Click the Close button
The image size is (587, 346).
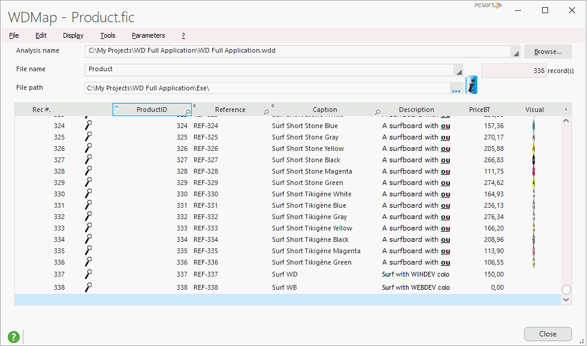point(547,334)
